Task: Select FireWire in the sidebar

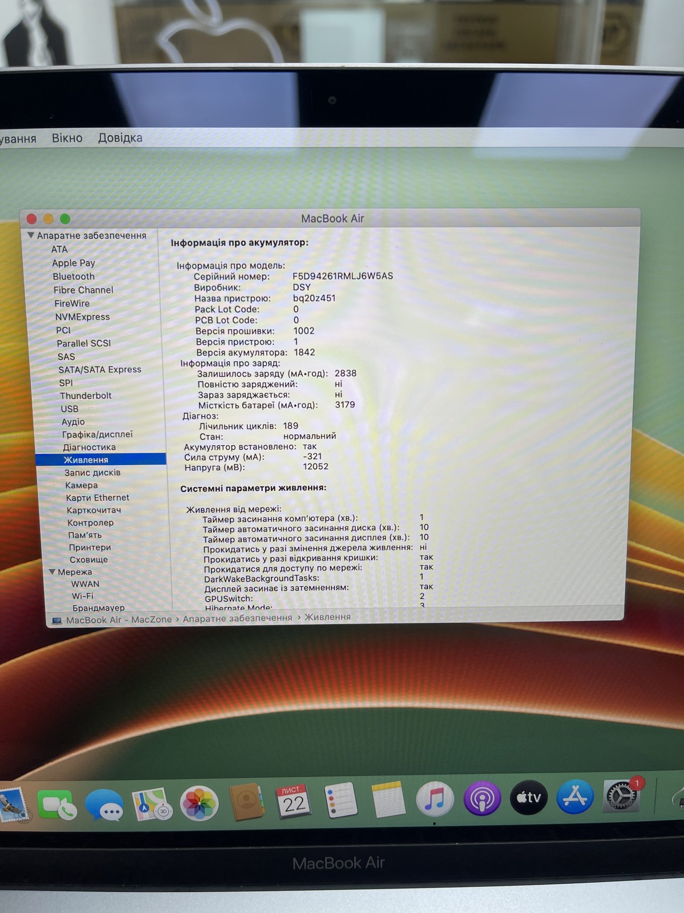Action: (x=72, y=304)
